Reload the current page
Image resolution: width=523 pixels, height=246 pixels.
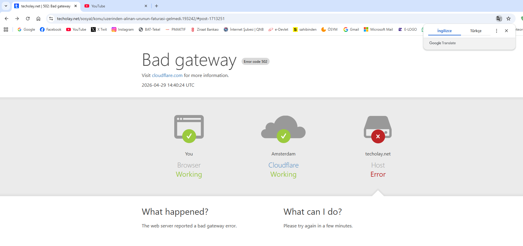(x=28, y=19)
